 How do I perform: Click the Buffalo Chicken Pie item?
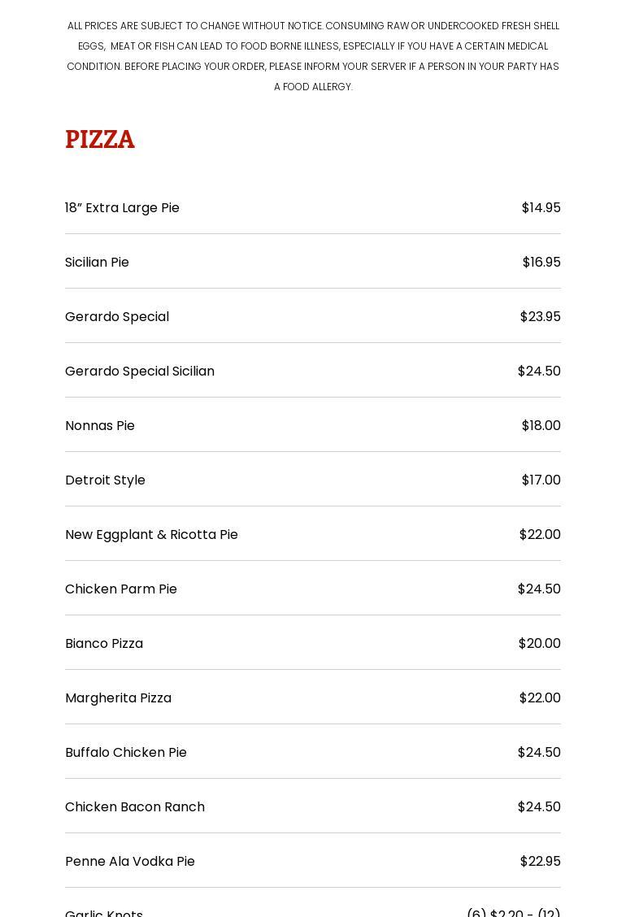click(126, 753)
